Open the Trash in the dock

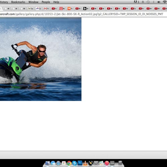pyautogui.click(x=120, y=163)
